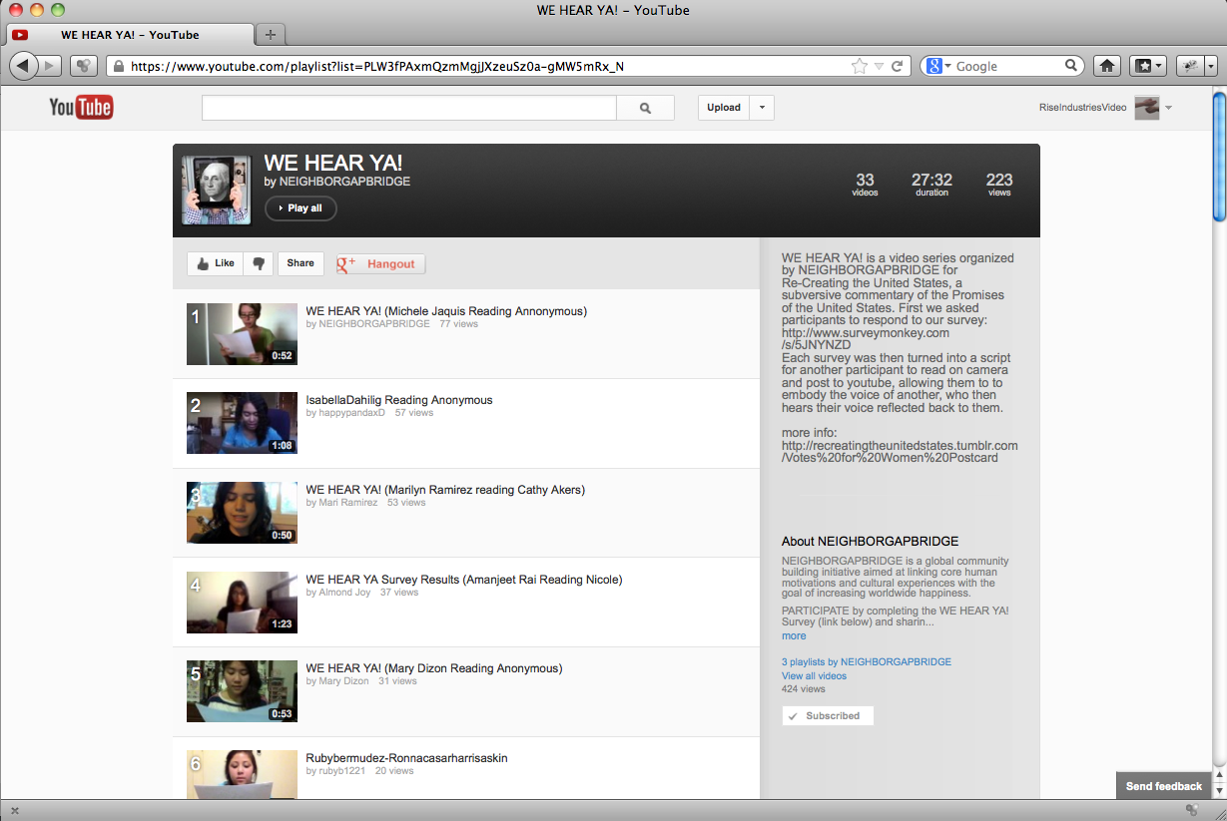The image size is (1227, 821).
Task: Click the browser Forward arrow button
Action: pyautogui.click(x=51, y=66)
